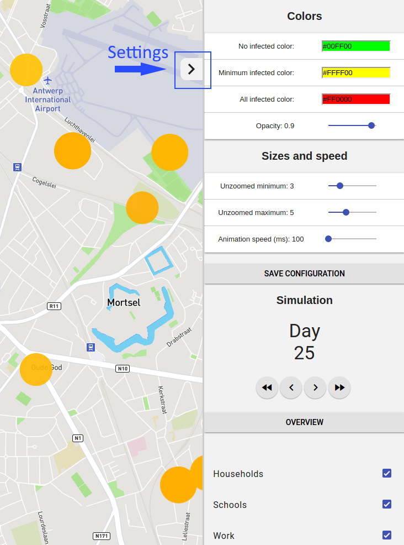Click train station icon near N10
The height and width of the screenshot is (545, 404).
pos(91,347)
